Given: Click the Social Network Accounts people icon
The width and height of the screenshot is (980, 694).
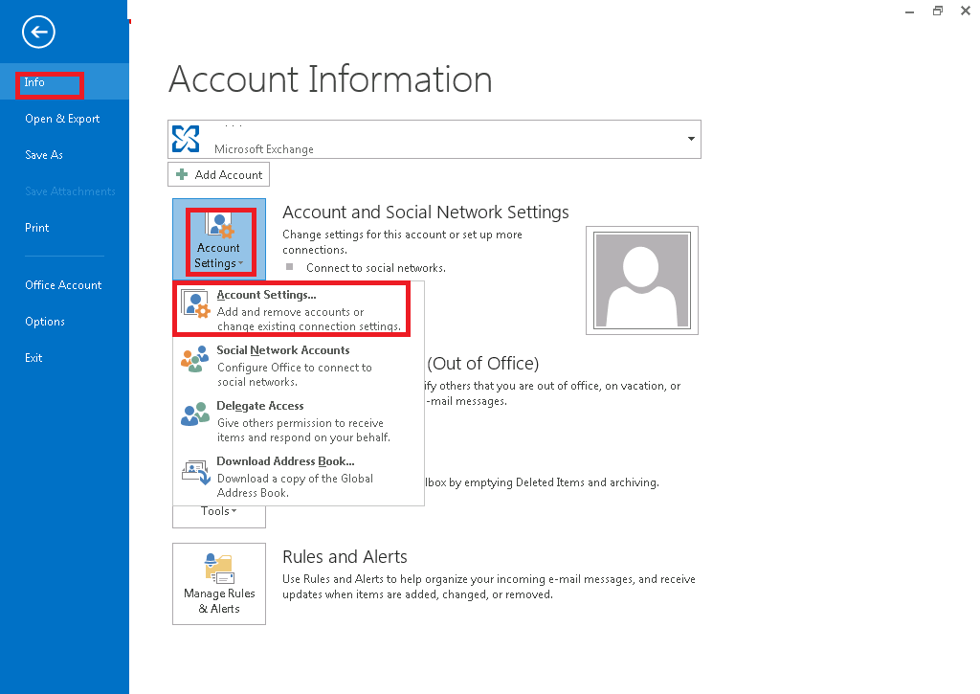Looking at the screenshot, I should coord(195,359).
